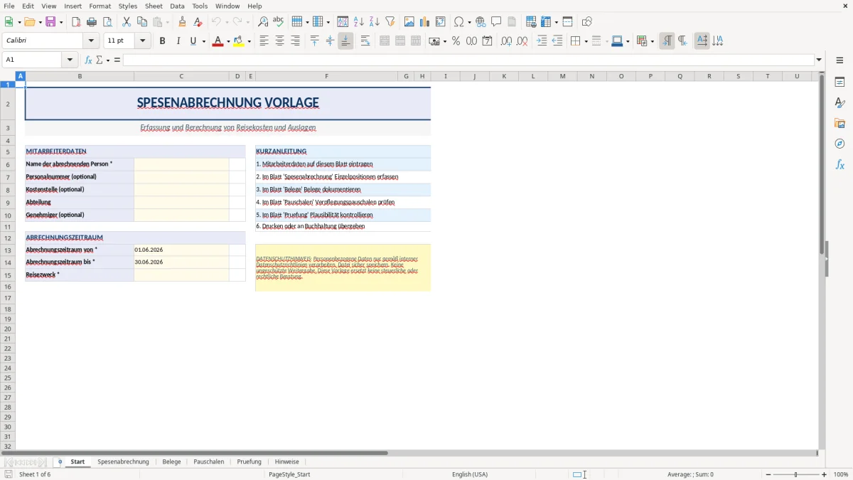Open the Format menu
Viewport: 853px width, 480px height.
click(x=100, y=6)
